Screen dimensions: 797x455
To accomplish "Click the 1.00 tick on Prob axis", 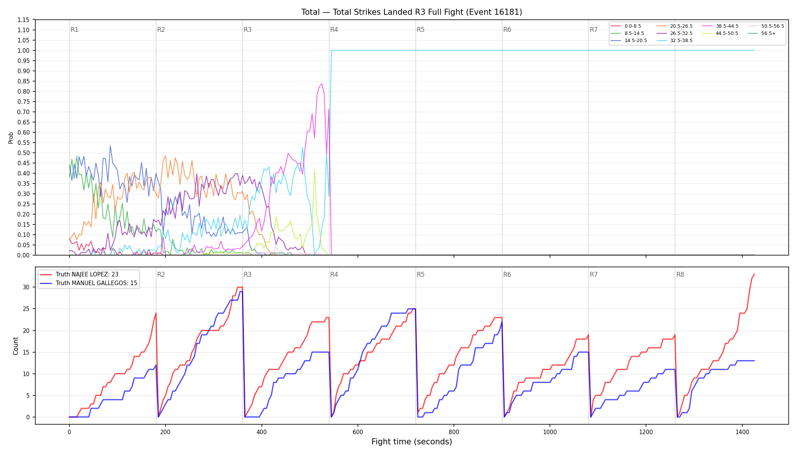I will click(24, 50).
